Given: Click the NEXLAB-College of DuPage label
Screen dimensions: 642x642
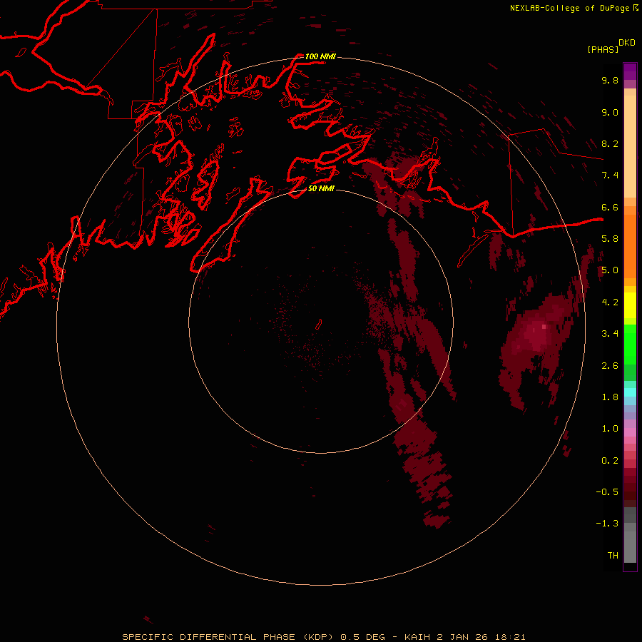Looking at the screenshot, I should [569, 8].
